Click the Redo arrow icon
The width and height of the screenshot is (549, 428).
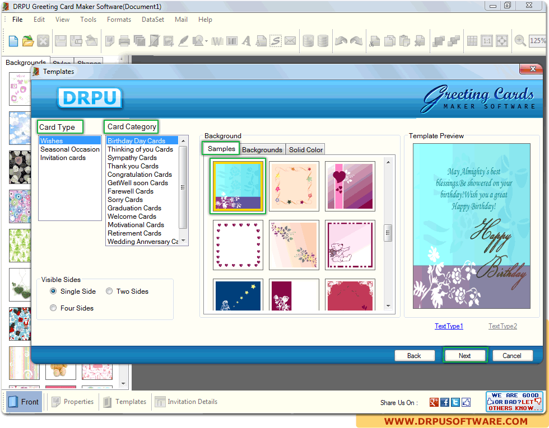pyautogui.click(x=356, y=41)
